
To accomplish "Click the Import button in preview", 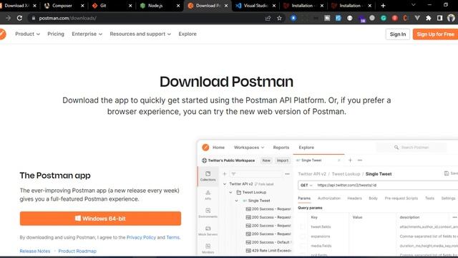I will point(283,161).
